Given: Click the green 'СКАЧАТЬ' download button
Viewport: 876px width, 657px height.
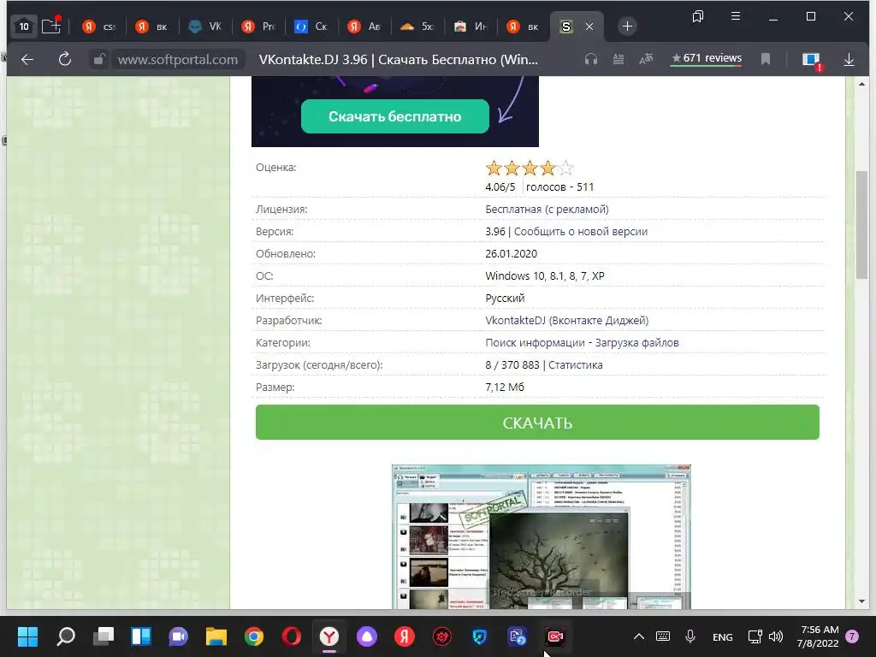Looking at the screenshot, I should tap(537, 423).
